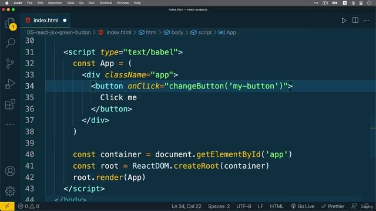Screen dimensions: 376x211
Task: Open the Search view in activity bar
Action: point(10,43)
